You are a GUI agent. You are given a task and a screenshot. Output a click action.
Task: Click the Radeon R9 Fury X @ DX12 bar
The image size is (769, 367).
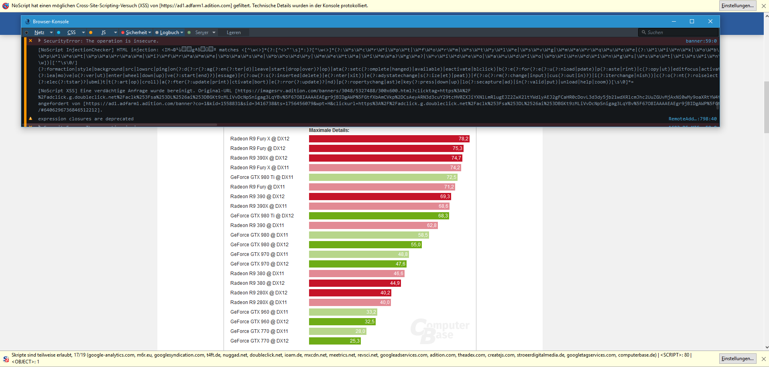pos(389,139)
